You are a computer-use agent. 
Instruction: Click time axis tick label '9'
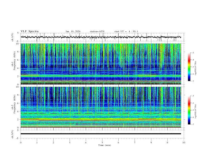click(167, 142)
